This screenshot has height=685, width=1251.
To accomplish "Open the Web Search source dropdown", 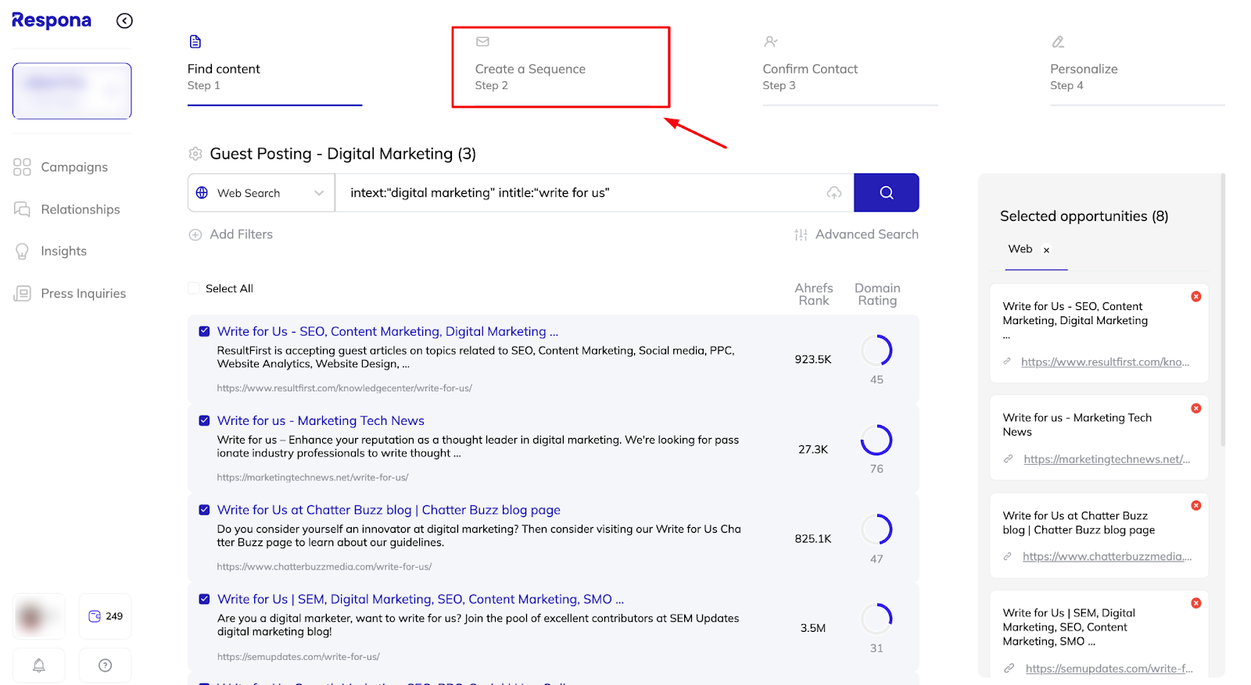I will (261, 193).
